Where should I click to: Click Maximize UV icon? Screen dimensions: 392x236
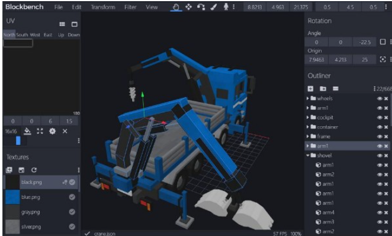pyautogui.click(x=40, y=131)
